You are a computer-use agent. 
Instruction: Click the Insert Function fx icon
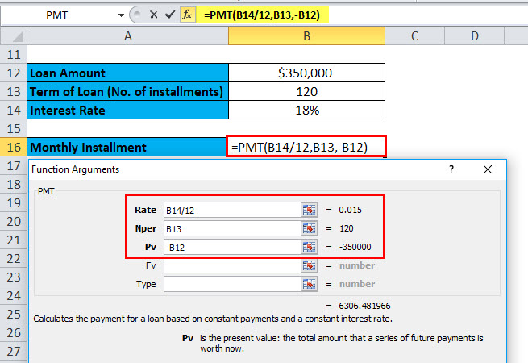coord(185,15)
